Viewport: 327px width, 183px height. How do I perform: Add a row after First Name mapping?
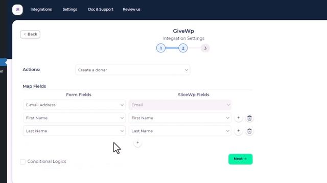(239, 118)
